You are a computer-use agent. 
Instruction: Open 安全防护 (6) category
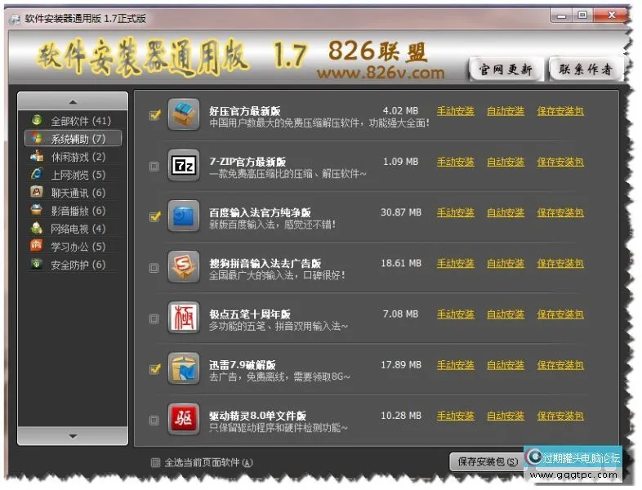73,265
